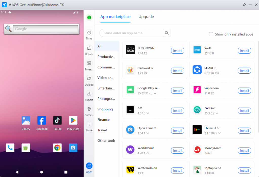The height and width of the screenshot is (177, 259).
Task: Select the Photography category
Action: [x=107, y=99]
